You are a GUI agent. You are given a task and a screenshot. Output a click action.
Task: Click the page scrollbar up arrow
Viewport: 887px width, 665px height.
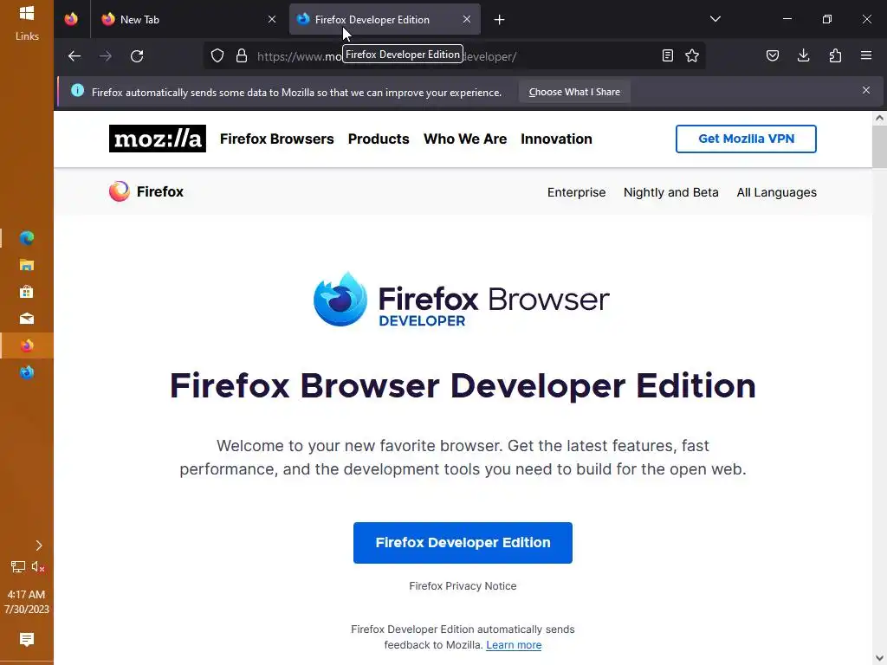(x=879, y=118)
